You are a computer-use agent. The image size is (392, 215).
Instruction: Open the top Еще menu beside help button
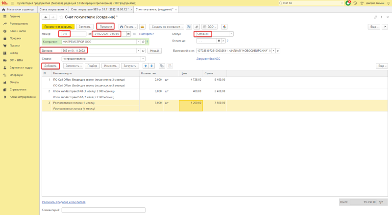point(374,27)
